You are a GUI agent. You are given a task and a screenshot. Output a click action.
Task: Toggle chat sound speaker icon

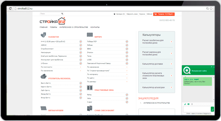188,104
